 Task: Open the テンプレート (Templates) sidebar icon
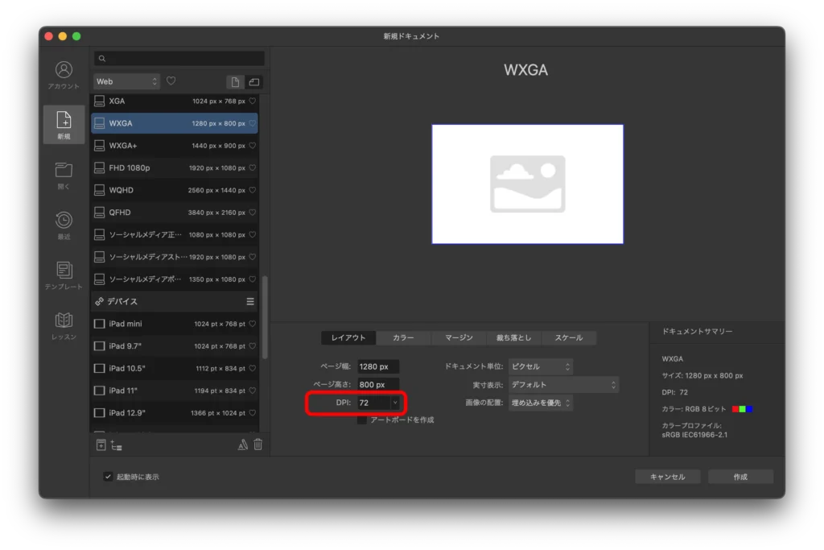tap(64, 270)
